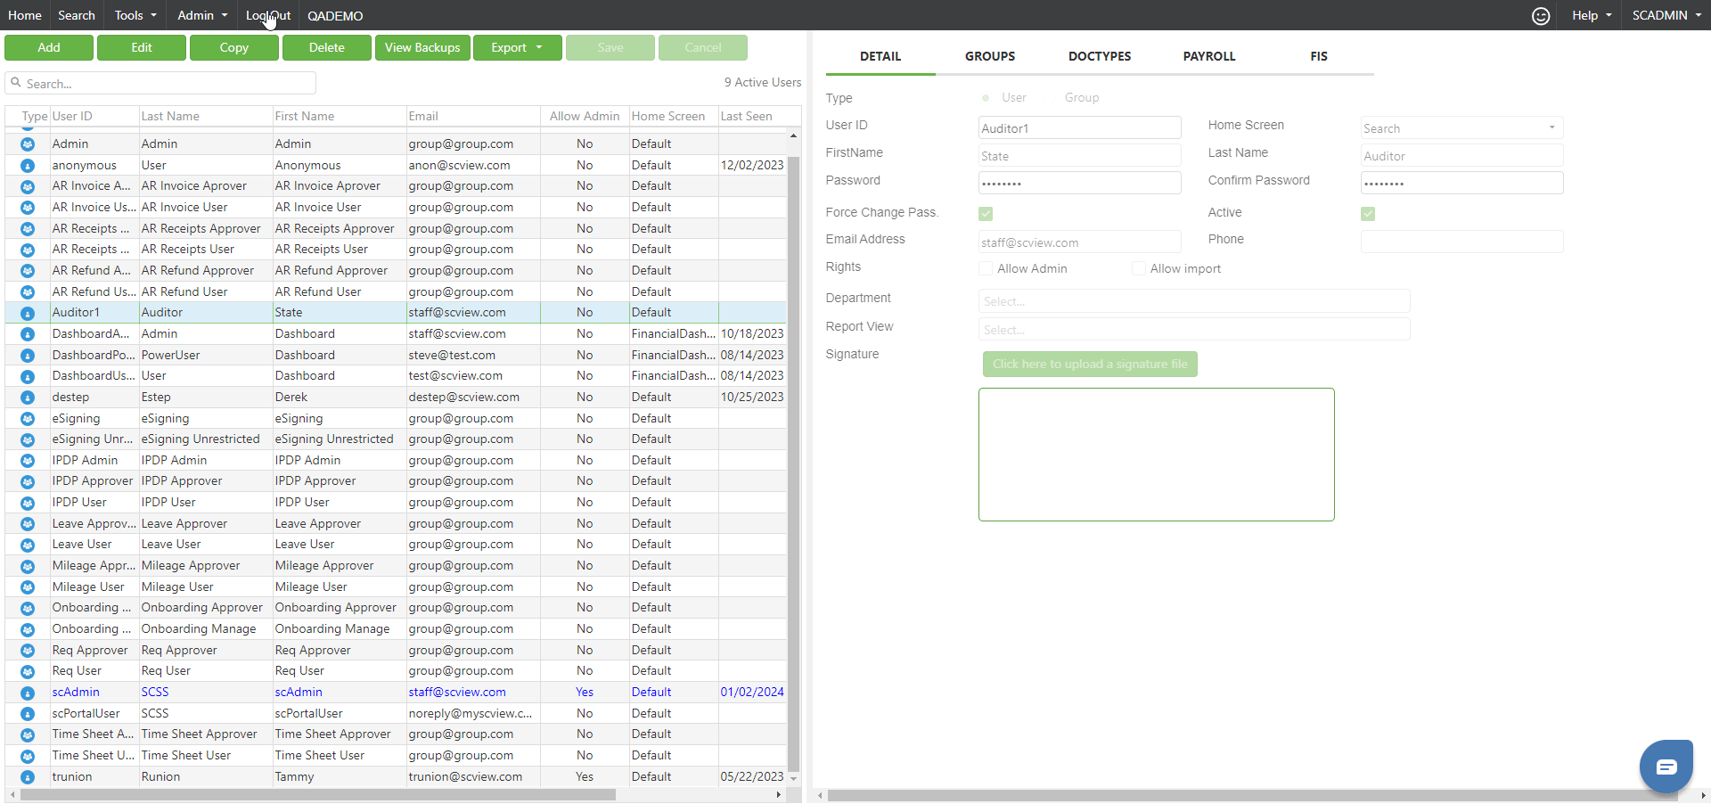
Task: Click the Email Address input field
Action: pyautogui.click(x=1080, y=242)
